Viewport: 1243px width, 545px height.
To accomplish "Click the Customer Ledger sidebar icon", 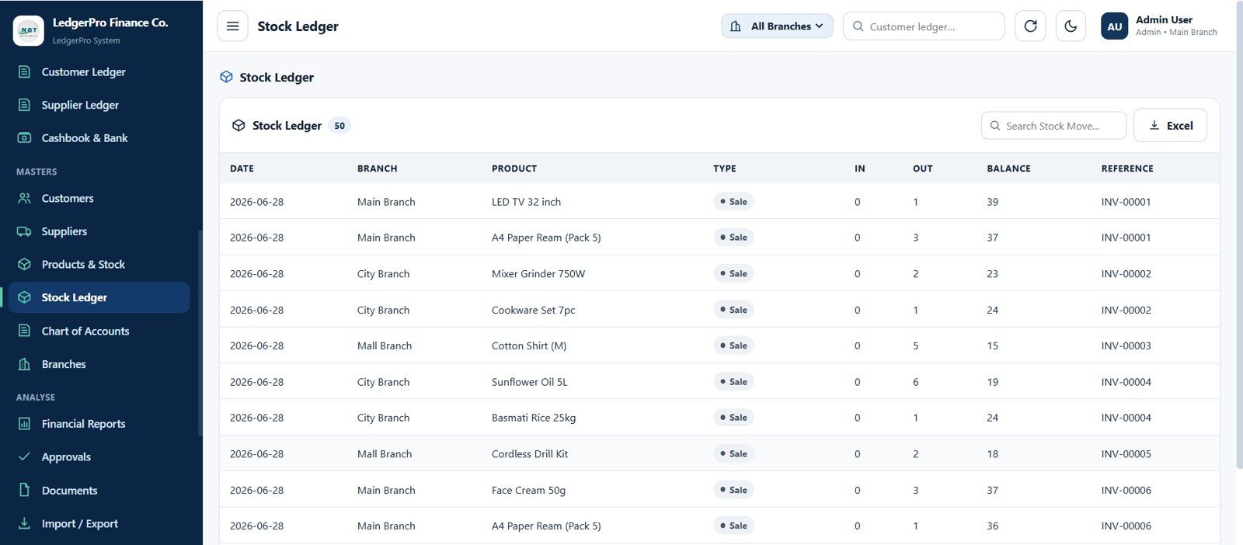I will (x=25, y=71).
